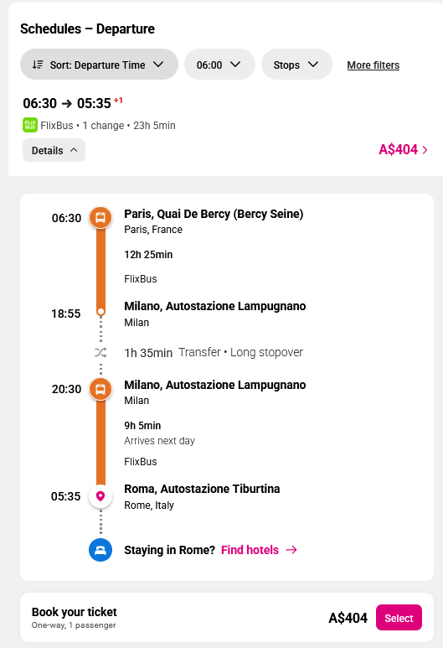
Task: Open More filters link
Action: pyautogui.click(x=373, y=65)
